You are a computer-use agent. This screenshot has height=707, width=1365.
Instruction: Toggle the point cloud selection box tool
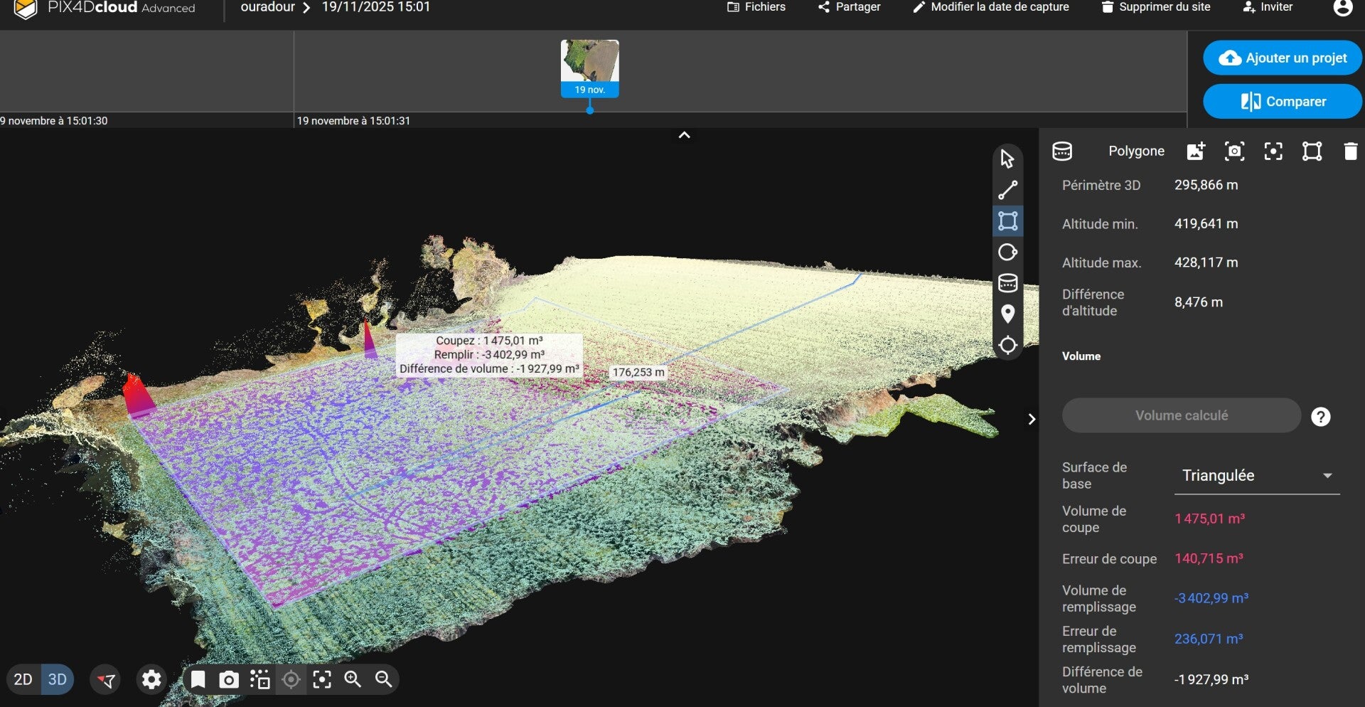(x=259, y=680)
